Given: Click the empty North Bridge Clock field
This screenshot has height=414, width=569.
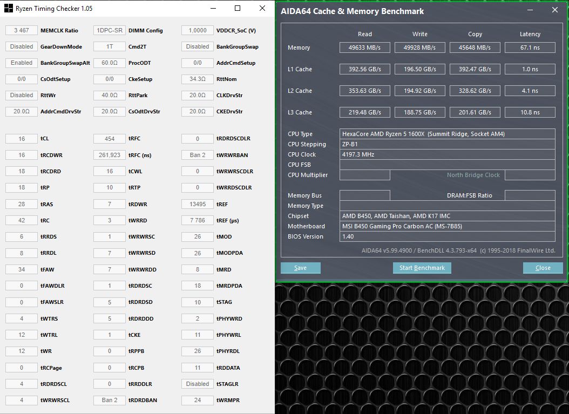Looking at the screenshot, I should point(530,175).
